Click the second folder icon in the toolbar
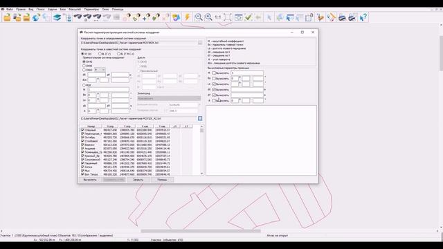Screen dimensions: 443x249 coord(17,17)
